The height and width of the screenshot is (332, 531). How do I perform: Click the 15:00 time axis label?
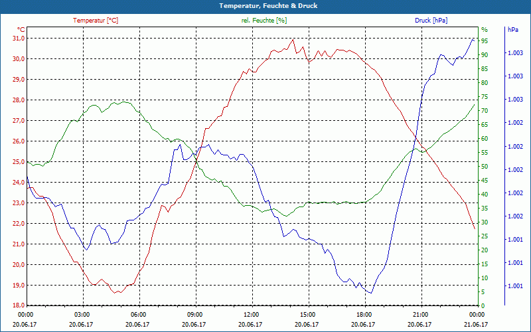pyautogui.click(x=307, y=314)
